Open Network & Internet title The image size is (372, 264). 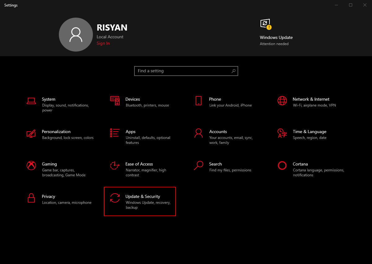click(x=311, y=99)
